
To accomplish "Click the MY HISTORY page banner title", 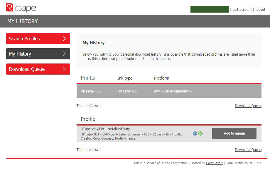I will [x=23, y=21].
